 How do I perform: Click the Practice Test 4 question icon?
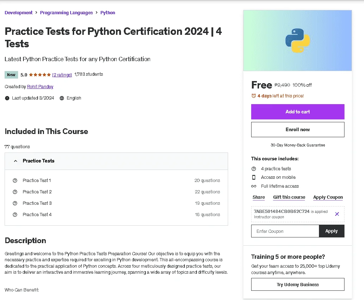15,215
